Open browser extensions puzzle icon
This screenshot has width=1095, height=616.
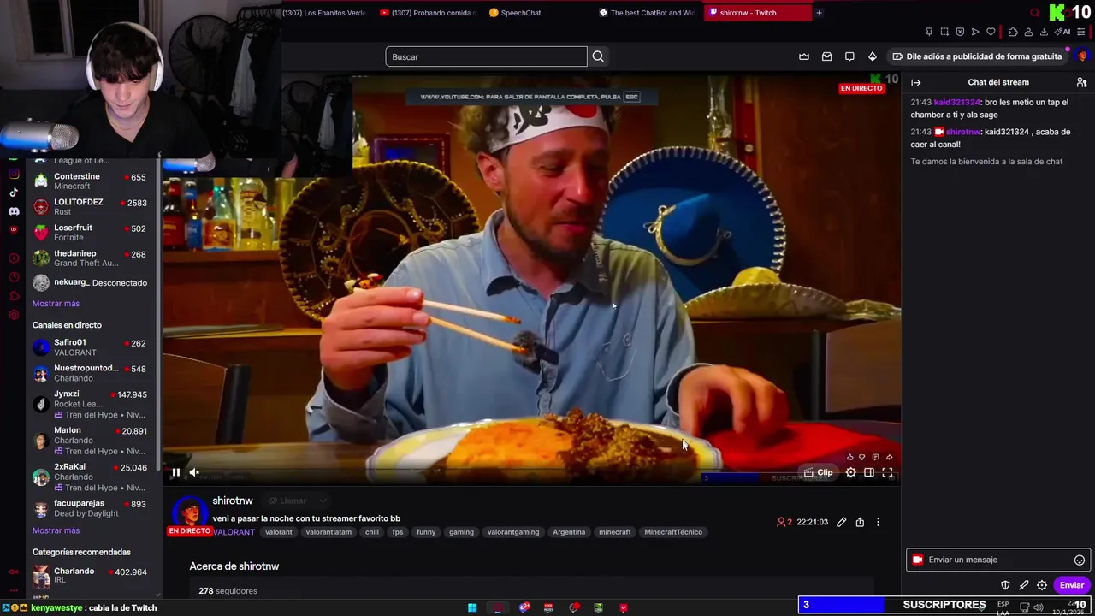(x=1013, y=32)
